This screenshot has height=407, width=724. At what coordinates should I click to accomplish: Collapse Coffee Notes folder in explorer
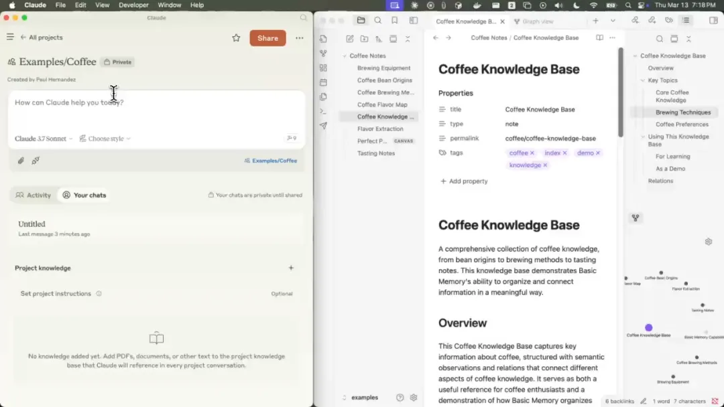click(x=345, y=56)
